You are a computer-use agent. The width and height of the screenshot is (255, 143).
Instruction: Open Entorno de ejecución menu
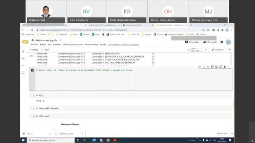pos(73,44)
